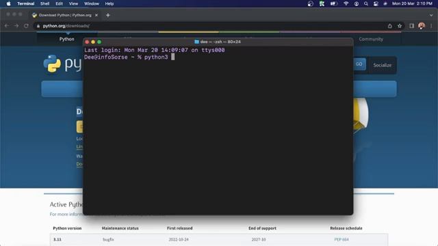Open the View menu
Screen dimensions: 438x246
[x=73, y=3]
